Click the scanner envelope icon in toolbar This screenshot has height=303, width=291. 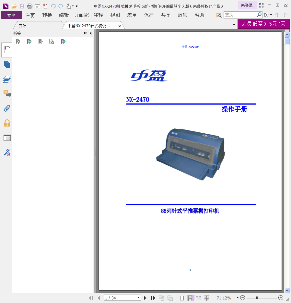point(38,6)
